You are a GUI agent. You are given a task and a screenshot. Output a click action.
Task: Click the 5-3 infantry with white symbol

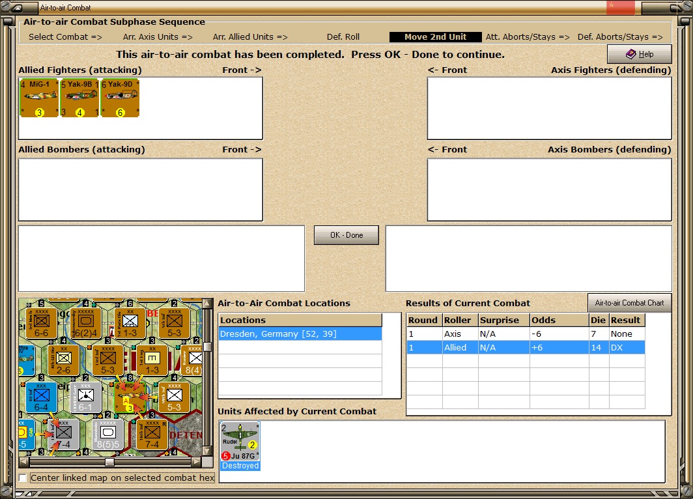[174, 397]
